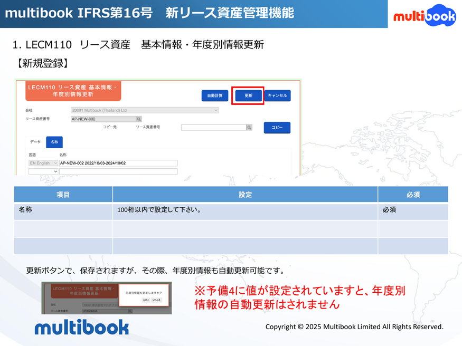462x346 pixels.
Task: Click the 名称 cell in the table
Action: pyautogui.click(x=63, y=212)
